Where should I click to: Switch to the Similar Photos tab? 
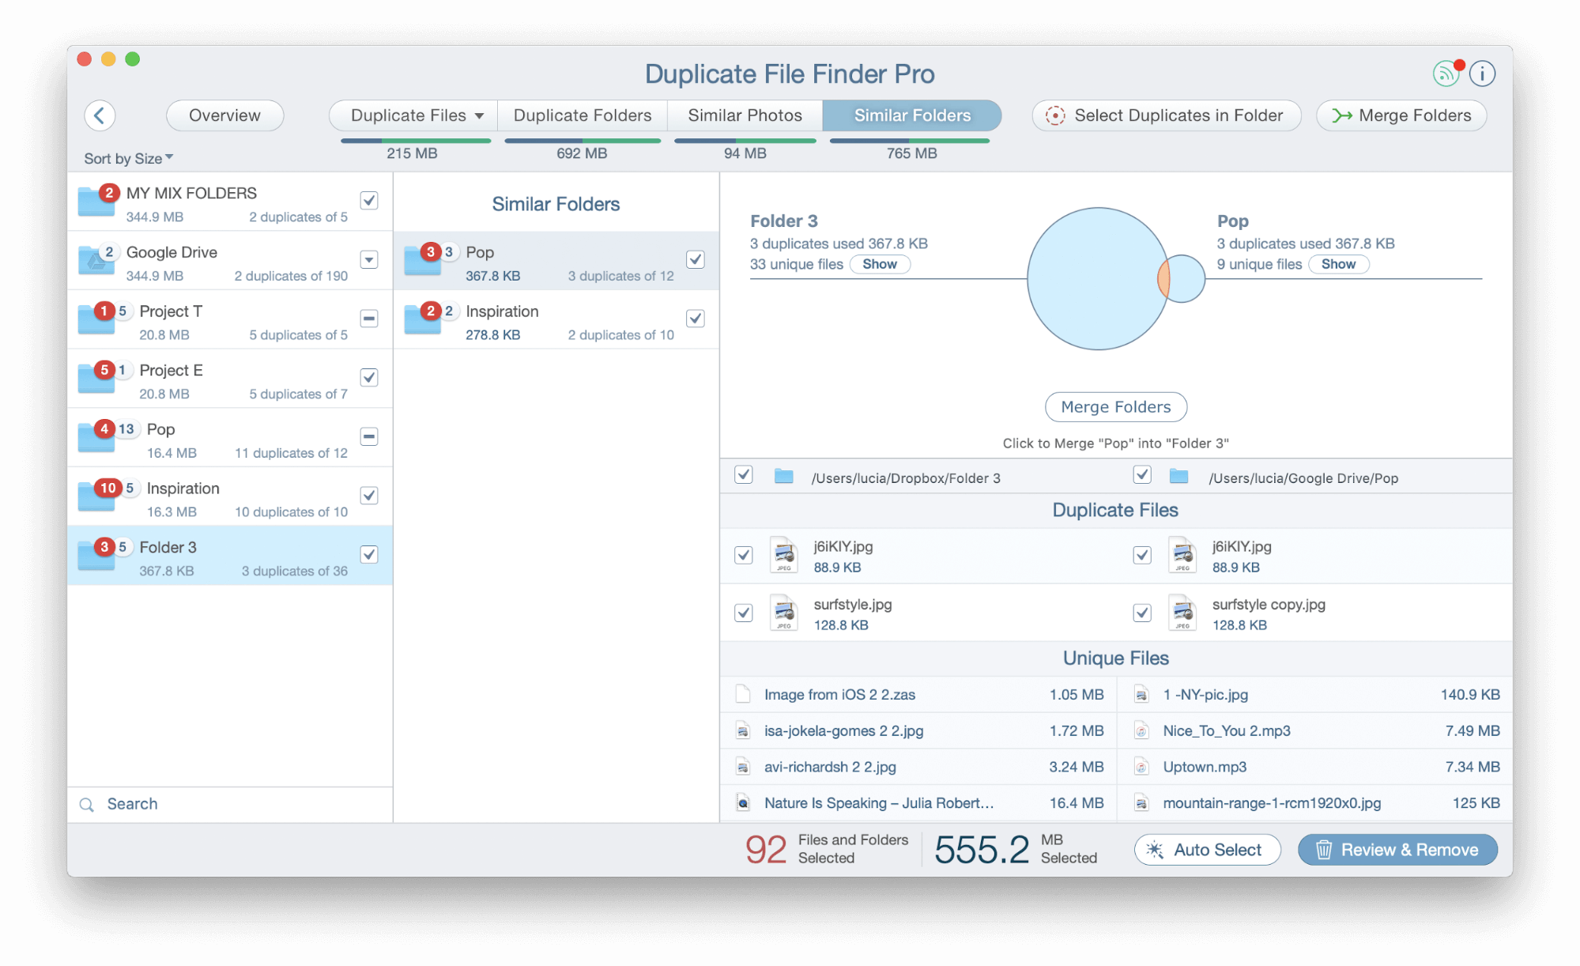coord(745,115)
